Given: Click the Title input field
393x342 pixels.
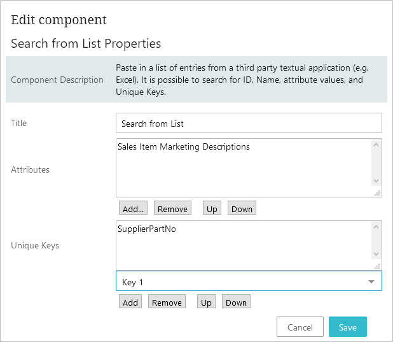Looking at the screenshot, I should (249, 124).
